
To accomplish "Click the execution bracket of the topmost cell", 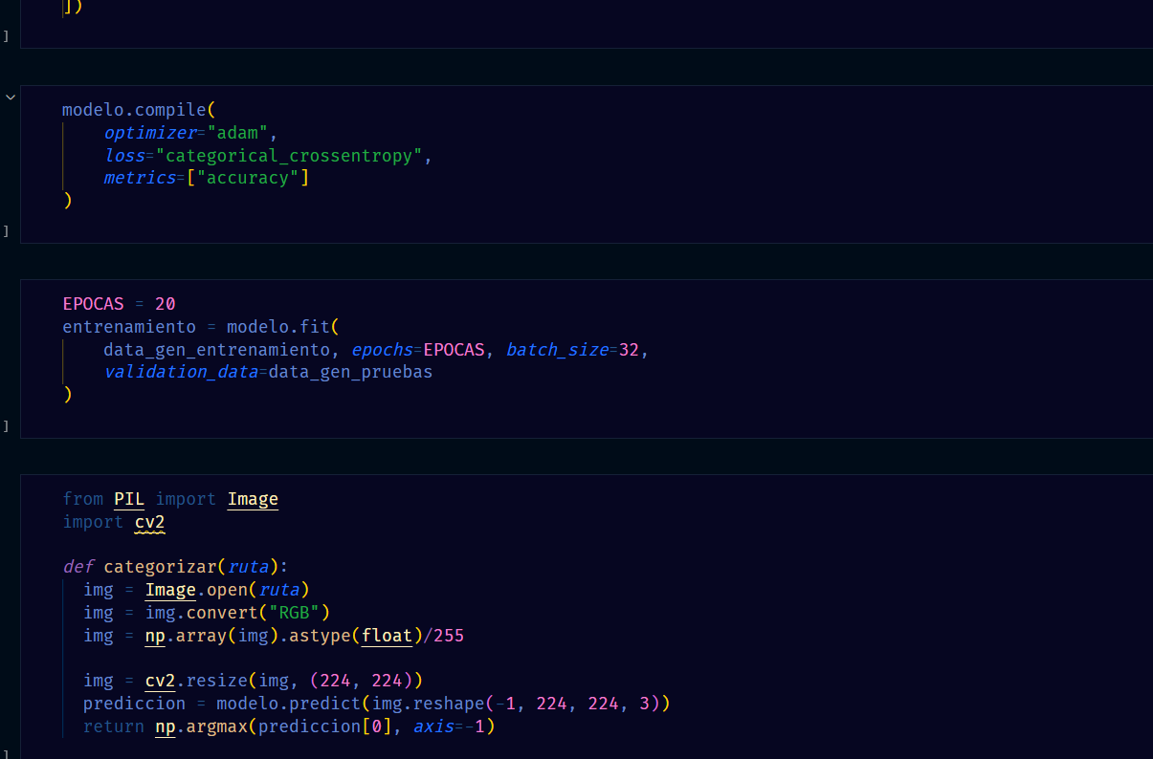I will (6, 36).
